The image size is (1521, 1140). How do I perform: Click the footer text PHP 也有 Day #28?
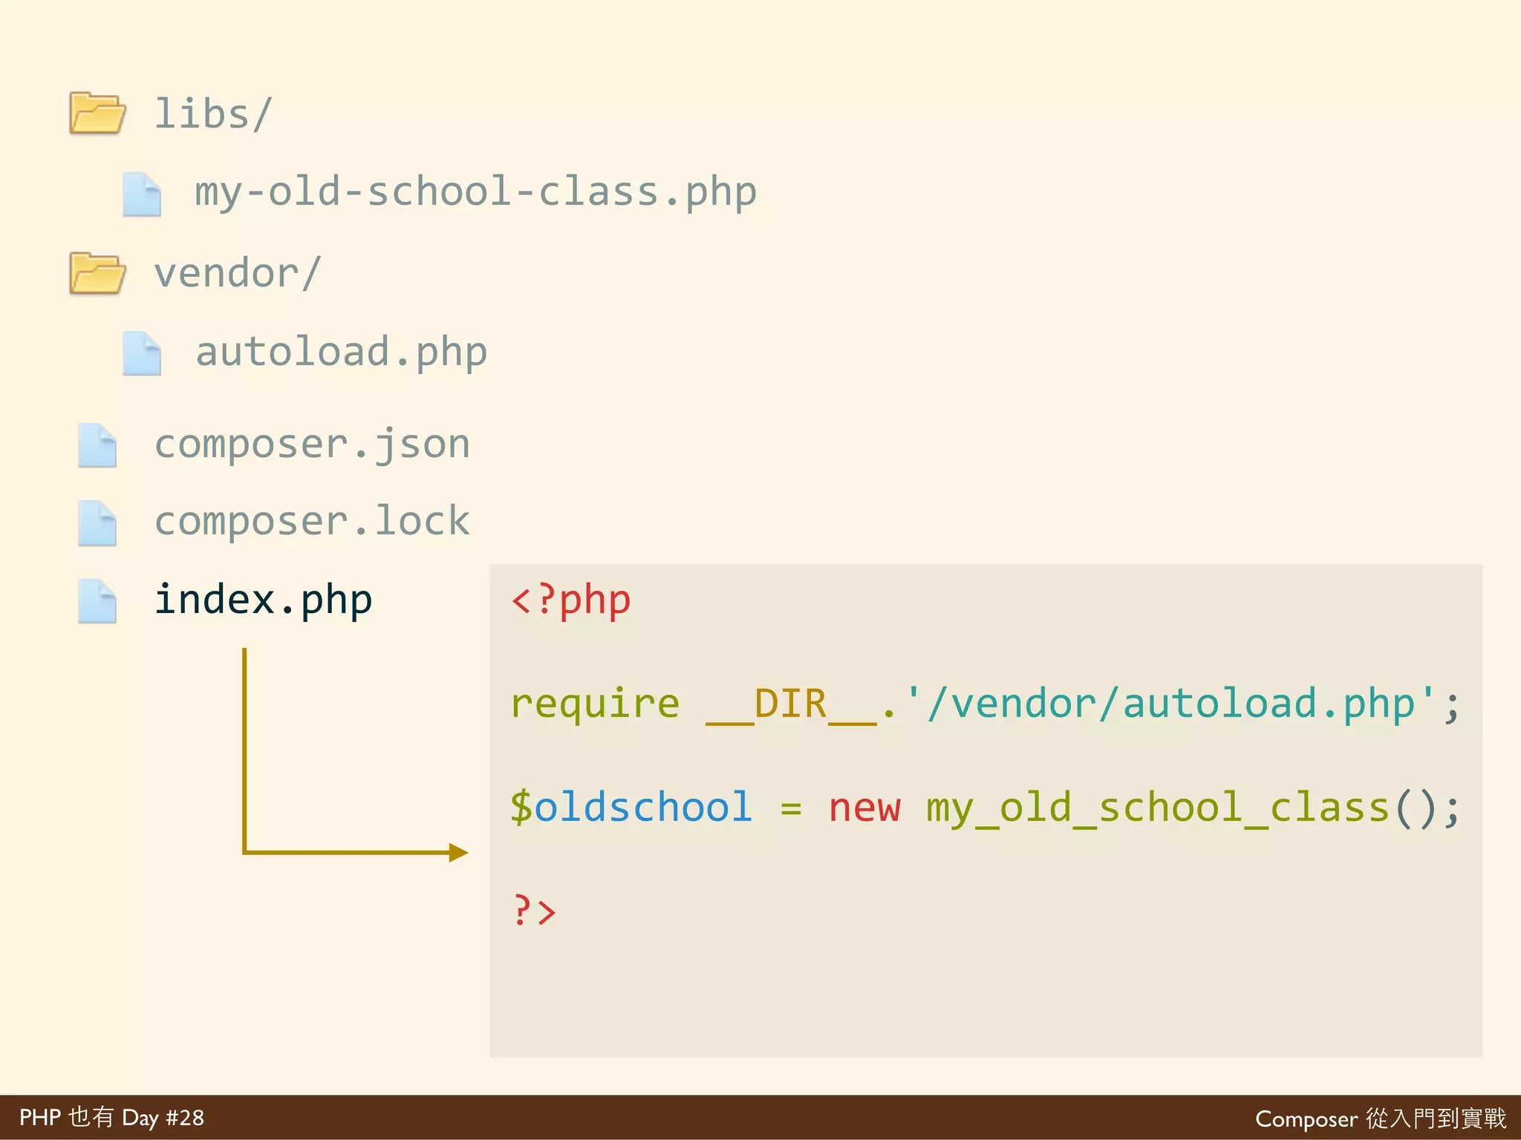[x=111, y=1118]
